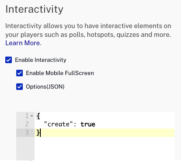Place cursor on the true value
The height and width of the screenshot is (161, 181).
[x=88, y=124]
